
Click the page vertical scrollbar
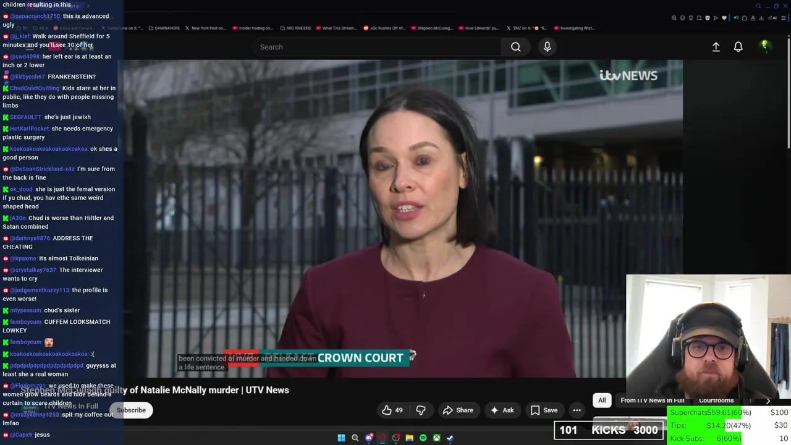tap(788, 93)
